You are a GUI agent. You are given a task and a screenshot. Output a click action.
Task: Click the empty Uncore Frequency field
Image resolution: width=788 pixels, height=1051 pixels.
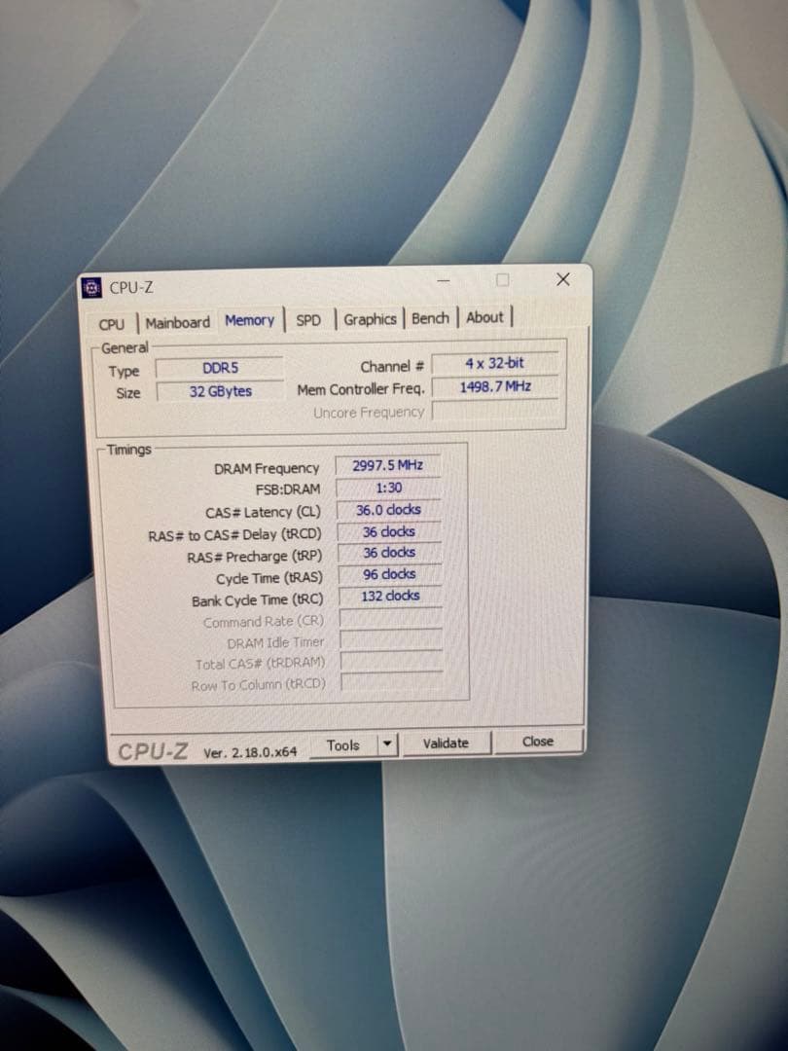click(x=496, y=410)
